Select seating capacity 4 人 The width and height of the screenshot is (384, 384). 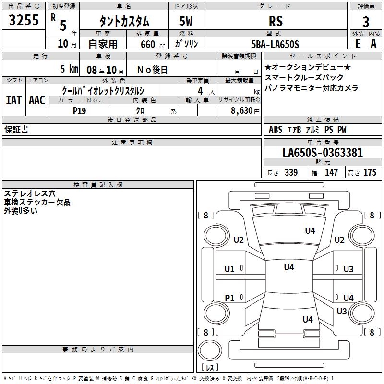[x=206, y=91]
